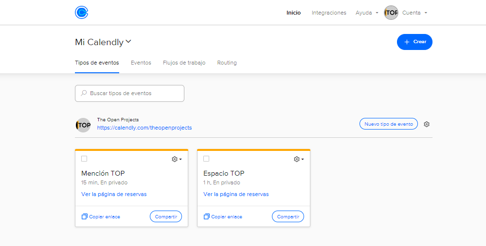This screenshot has width=486, height=246.
Task: Click the Calendly logo icon
Action: pyautogui.click(x=82, y=12)
